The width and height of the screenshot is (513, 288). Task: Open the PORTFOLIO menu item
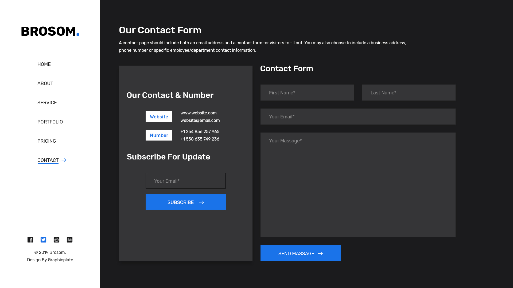[50, 122]
